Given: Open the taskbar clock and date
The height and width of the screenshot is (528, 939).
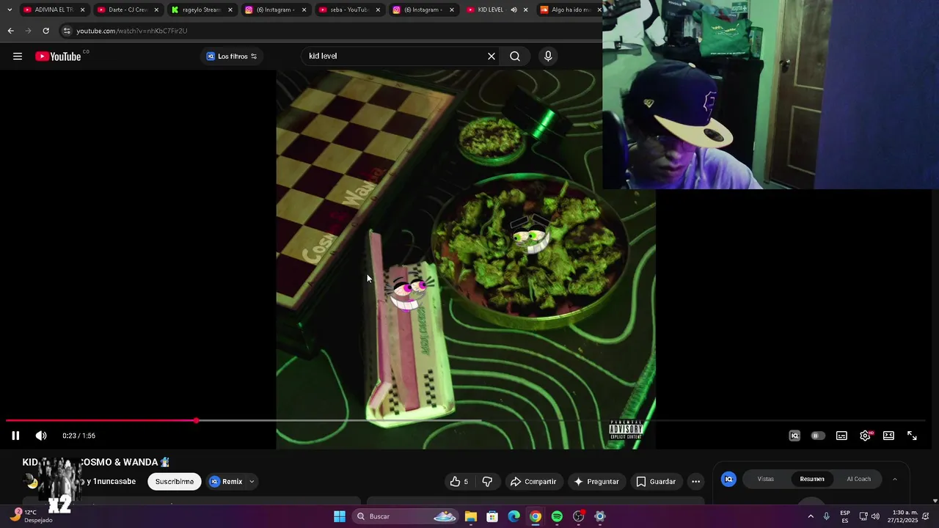Looking at the screenshot, I should coord(905,516).
